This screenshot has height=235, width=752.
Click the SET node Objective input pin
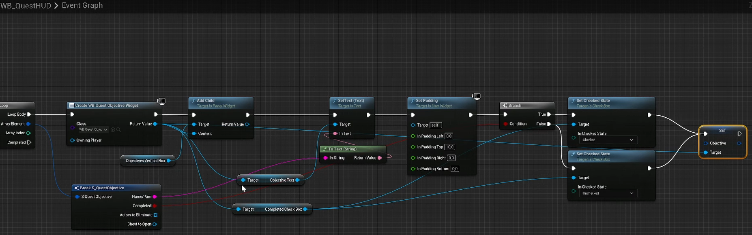pos(706,143)
